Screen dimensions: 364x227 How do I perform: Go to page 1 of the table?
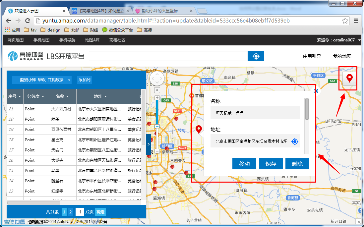(x=64, y=212)
